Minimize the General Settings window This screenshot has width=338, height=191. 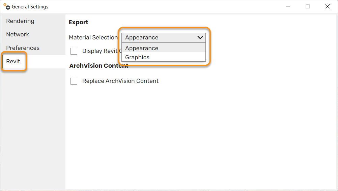288,6
